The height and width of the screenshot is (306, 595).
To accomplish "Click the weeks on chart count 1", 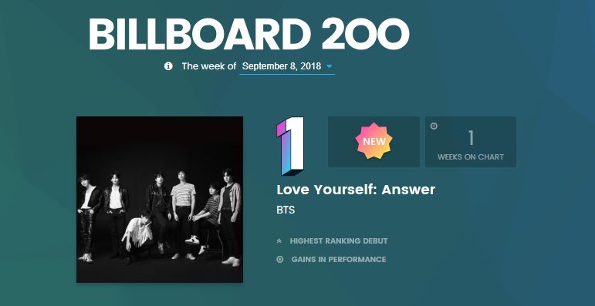I will pos(471,139).
